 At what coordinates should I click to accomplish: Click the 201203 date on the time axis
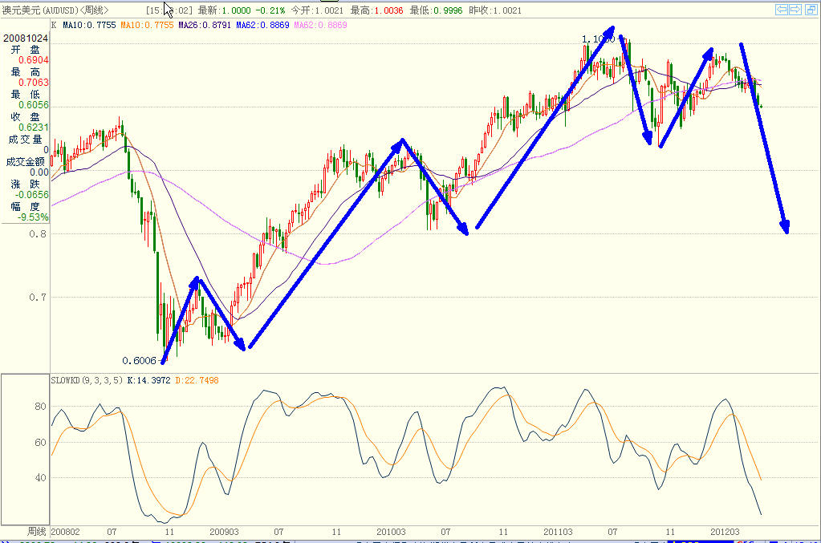click(725, 532)
